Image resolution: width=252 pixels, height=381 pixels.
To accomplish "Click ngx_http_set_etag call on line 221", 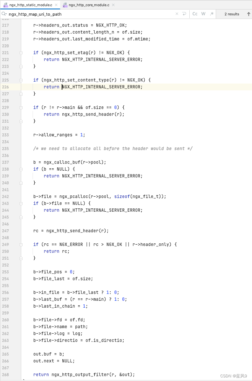I will pos(70,53).
